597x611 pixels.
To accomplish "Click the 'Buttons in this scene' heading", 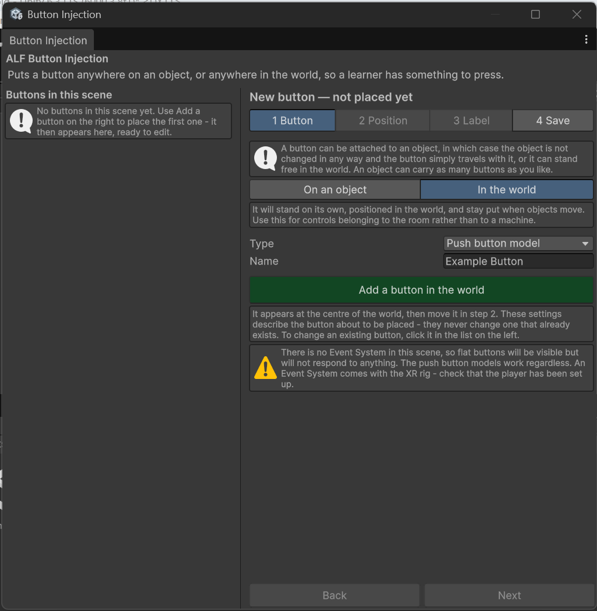I will [x=59, y=94].
